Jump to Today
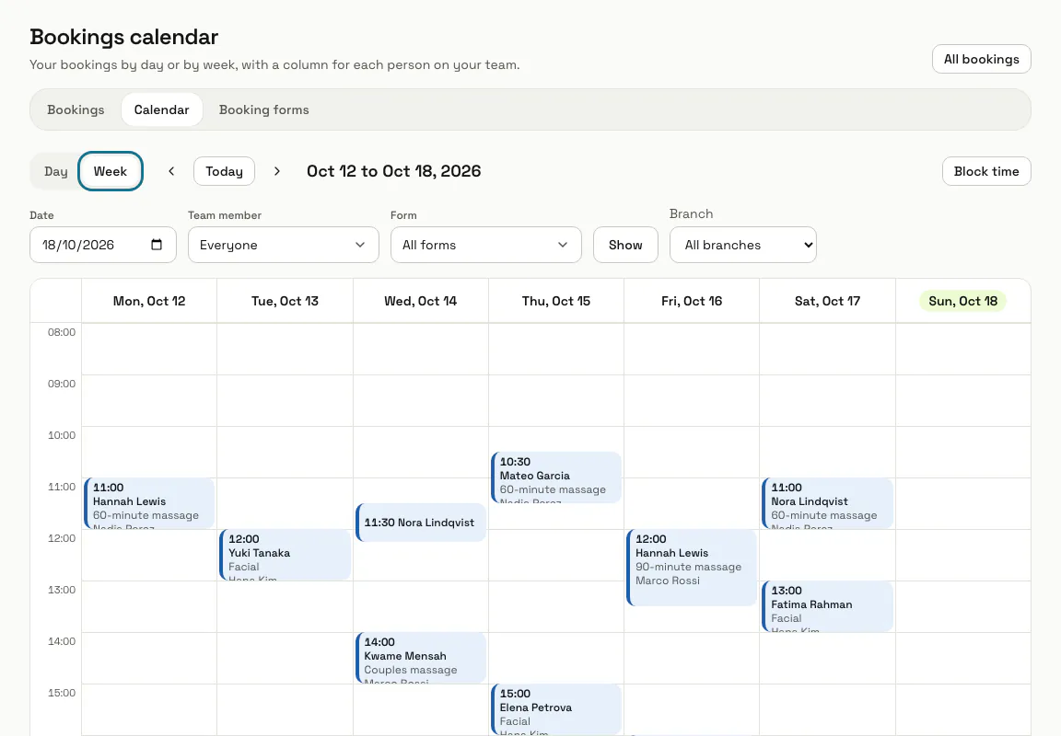Screen dimensions: 1061x736 [x=224, y=171]
